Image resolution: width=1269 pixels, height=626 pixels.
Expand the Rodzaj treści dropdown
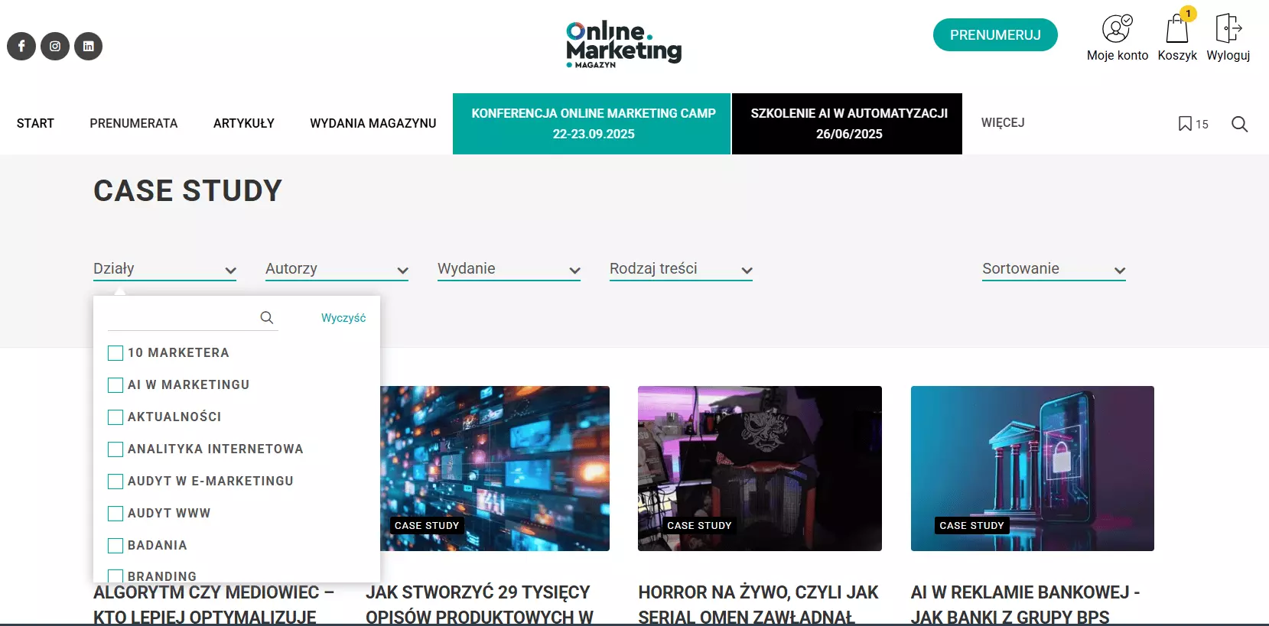[681, 269]
